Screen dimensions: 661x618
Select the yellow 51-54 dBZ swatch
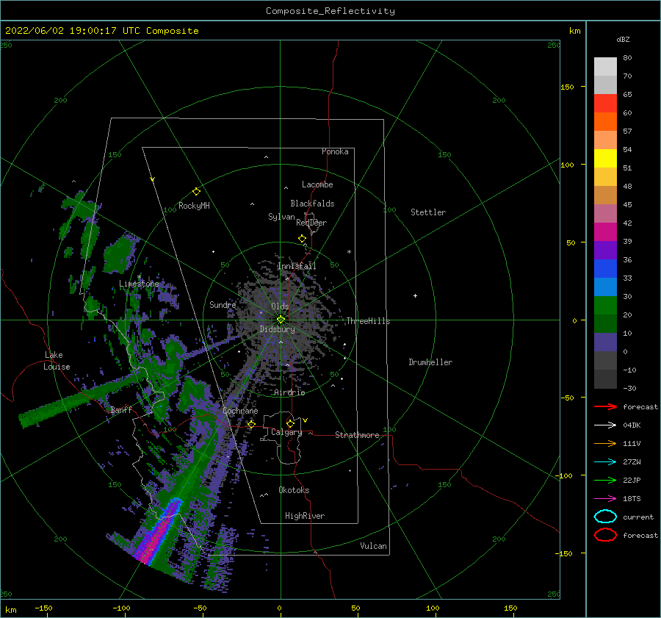point(605,159)
